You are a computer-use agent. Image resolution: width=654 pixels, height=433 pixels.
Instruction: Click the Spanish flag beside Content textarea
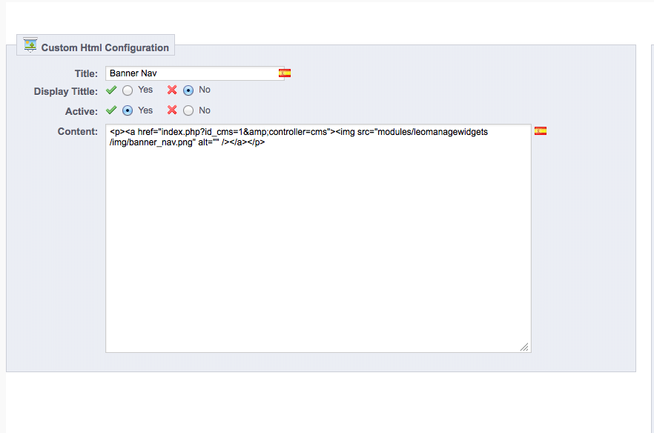coord(540,131)
